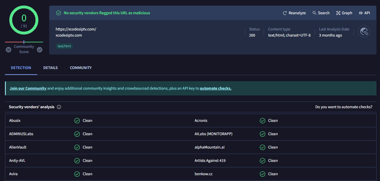Click the Join our Community link

[28, 88]
